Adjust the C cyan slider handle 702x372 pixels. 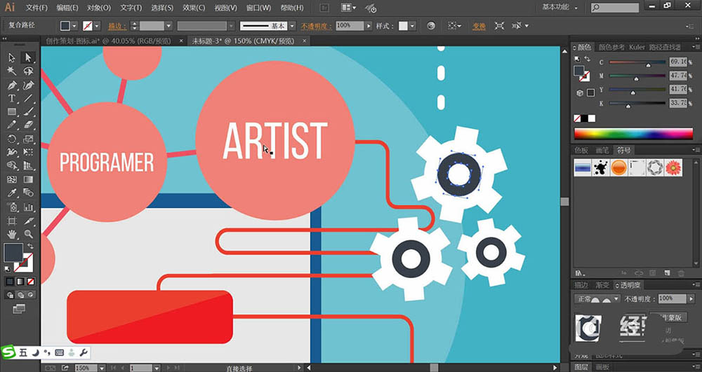tap(648, 65)
